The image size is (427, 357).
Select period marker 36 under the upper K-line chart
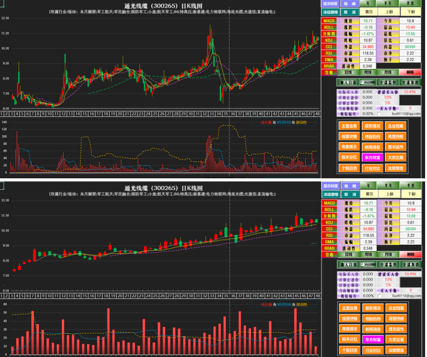(233, 114)
